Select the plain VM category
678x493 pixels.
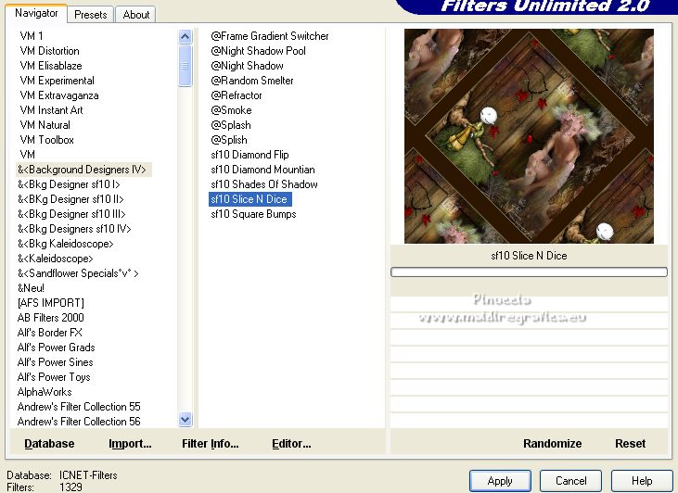tap(27, 155)
